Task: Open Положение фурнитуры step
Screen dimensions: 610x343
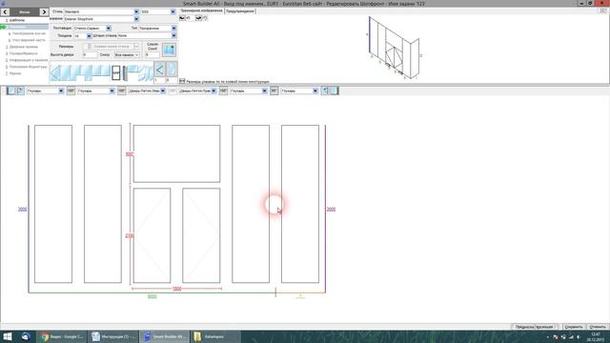Action: [28, 67]
